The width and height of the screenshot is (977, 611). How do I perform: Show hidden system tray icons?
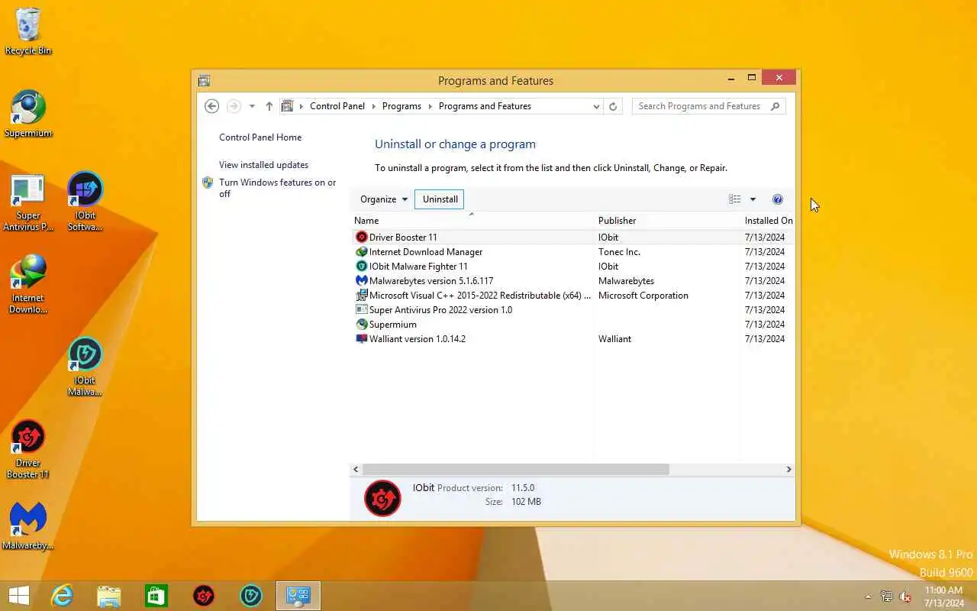pos(868,596)
